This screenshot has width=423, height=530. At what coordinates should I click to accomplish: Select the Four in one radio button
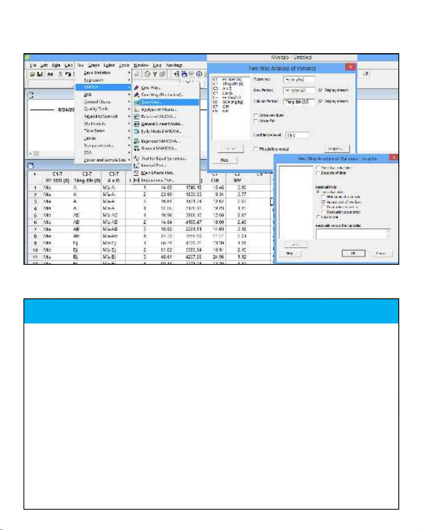coord(318,217)
